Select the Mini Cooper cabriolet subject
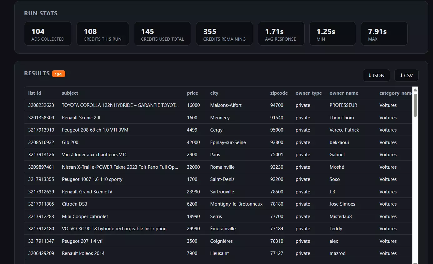The image size is (433, 264). pos(85,217)
